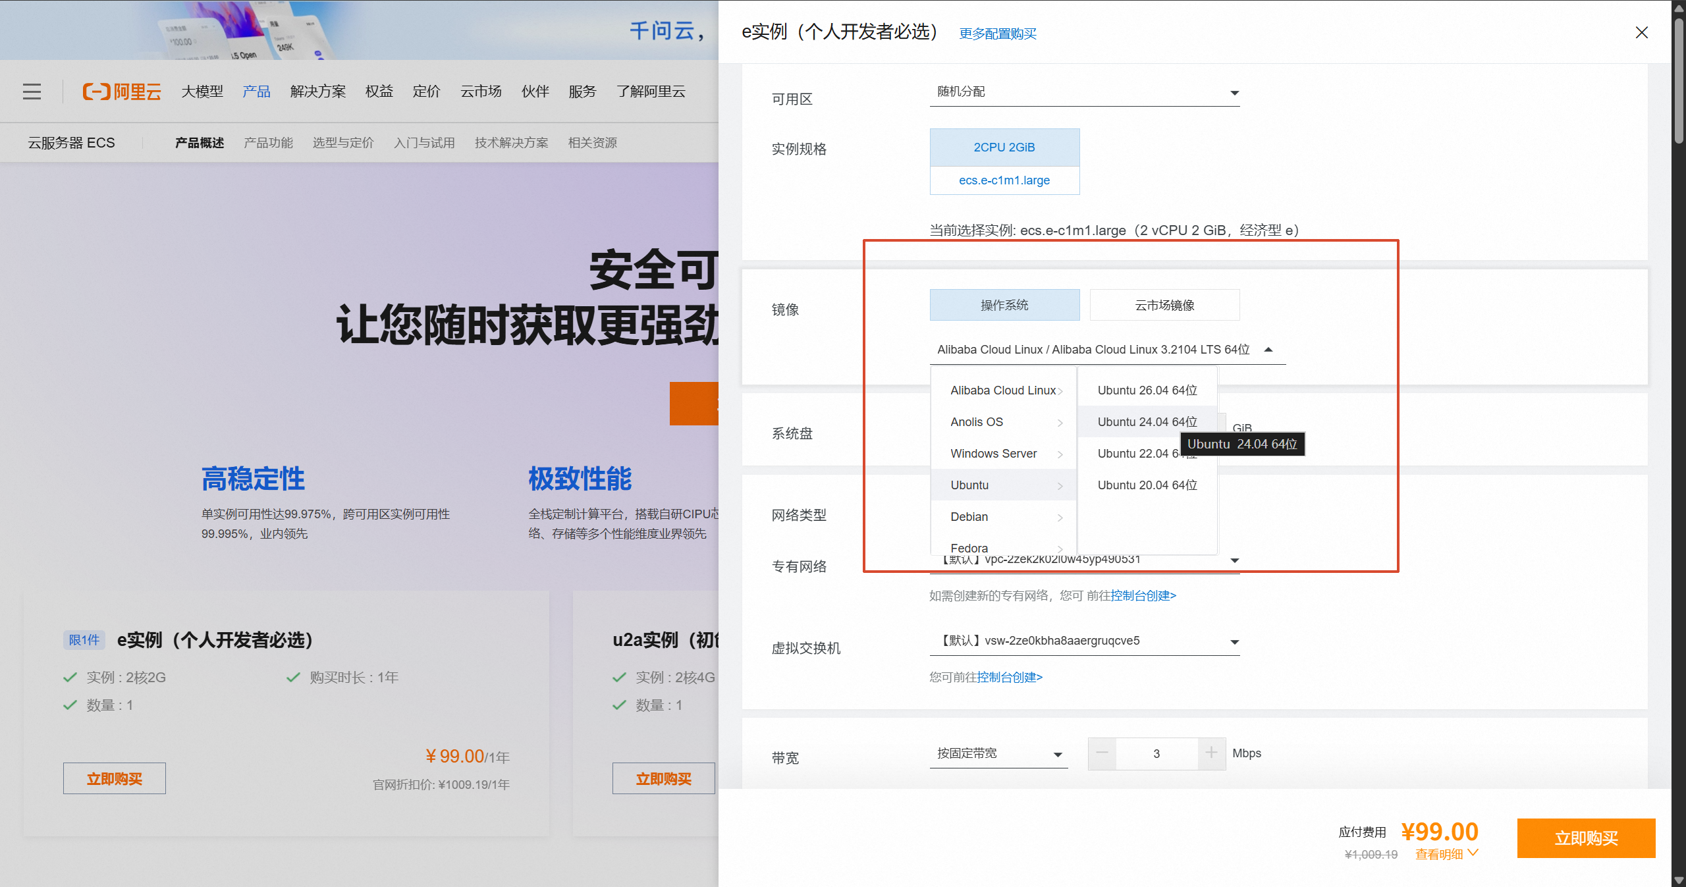Click 控制台创建 link under 专有网络

click(x=1143, y=596)
